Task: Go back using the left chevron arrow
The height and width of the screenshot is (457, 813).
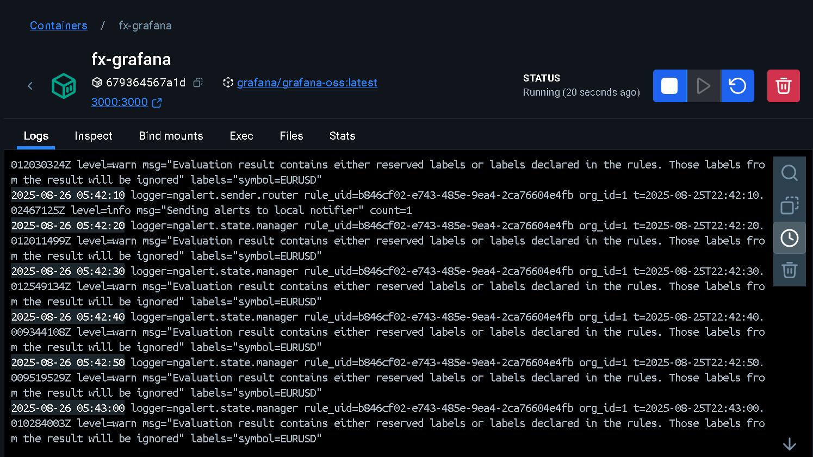Action: tap(30, 86)
